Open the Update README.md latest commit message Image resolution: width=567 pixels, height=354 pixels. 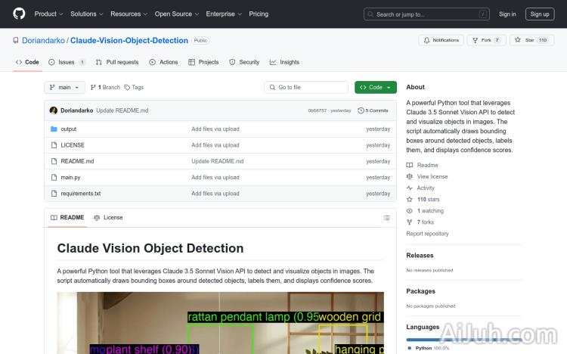pos(122,110)
